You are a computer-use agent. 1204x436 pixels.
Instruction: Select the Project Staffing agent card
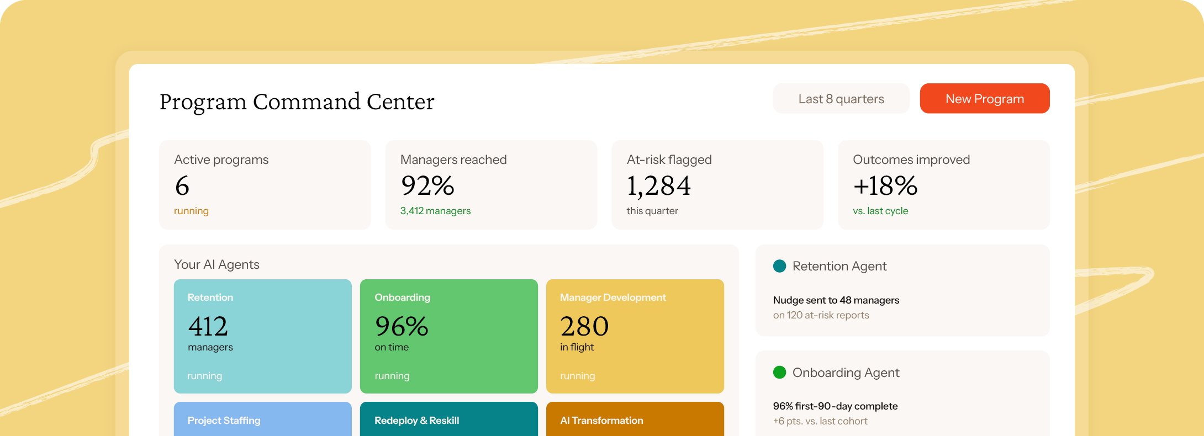pyautogui.click(x=263, y=419)
